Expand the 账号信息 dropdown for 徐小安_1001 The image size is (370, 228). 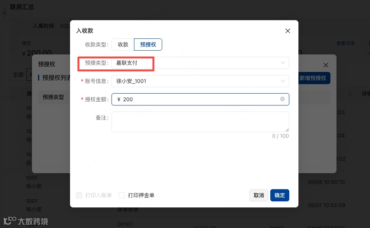(200, 81)
